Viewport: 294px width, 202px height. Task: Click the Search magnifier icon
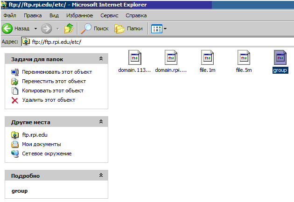point(86,28)
